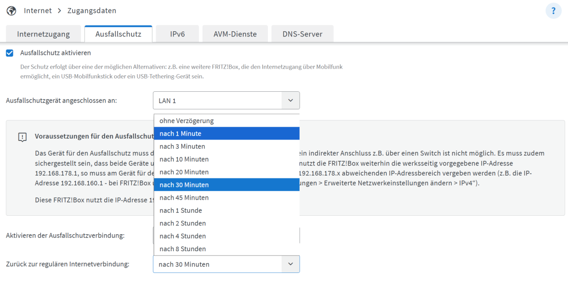
Task: Go to the AVM-Dienste tab
Action: pyautogui.click(x=235, y=34)
